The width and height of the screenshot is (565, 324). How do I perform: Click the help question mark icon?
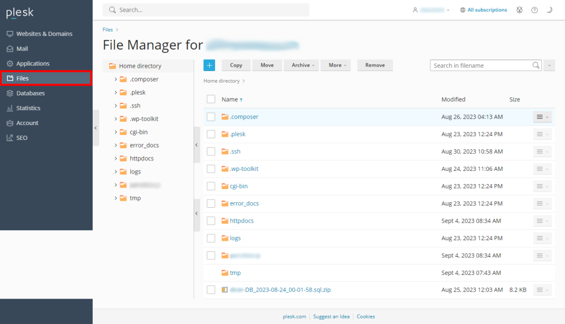(x=534, y=10)
